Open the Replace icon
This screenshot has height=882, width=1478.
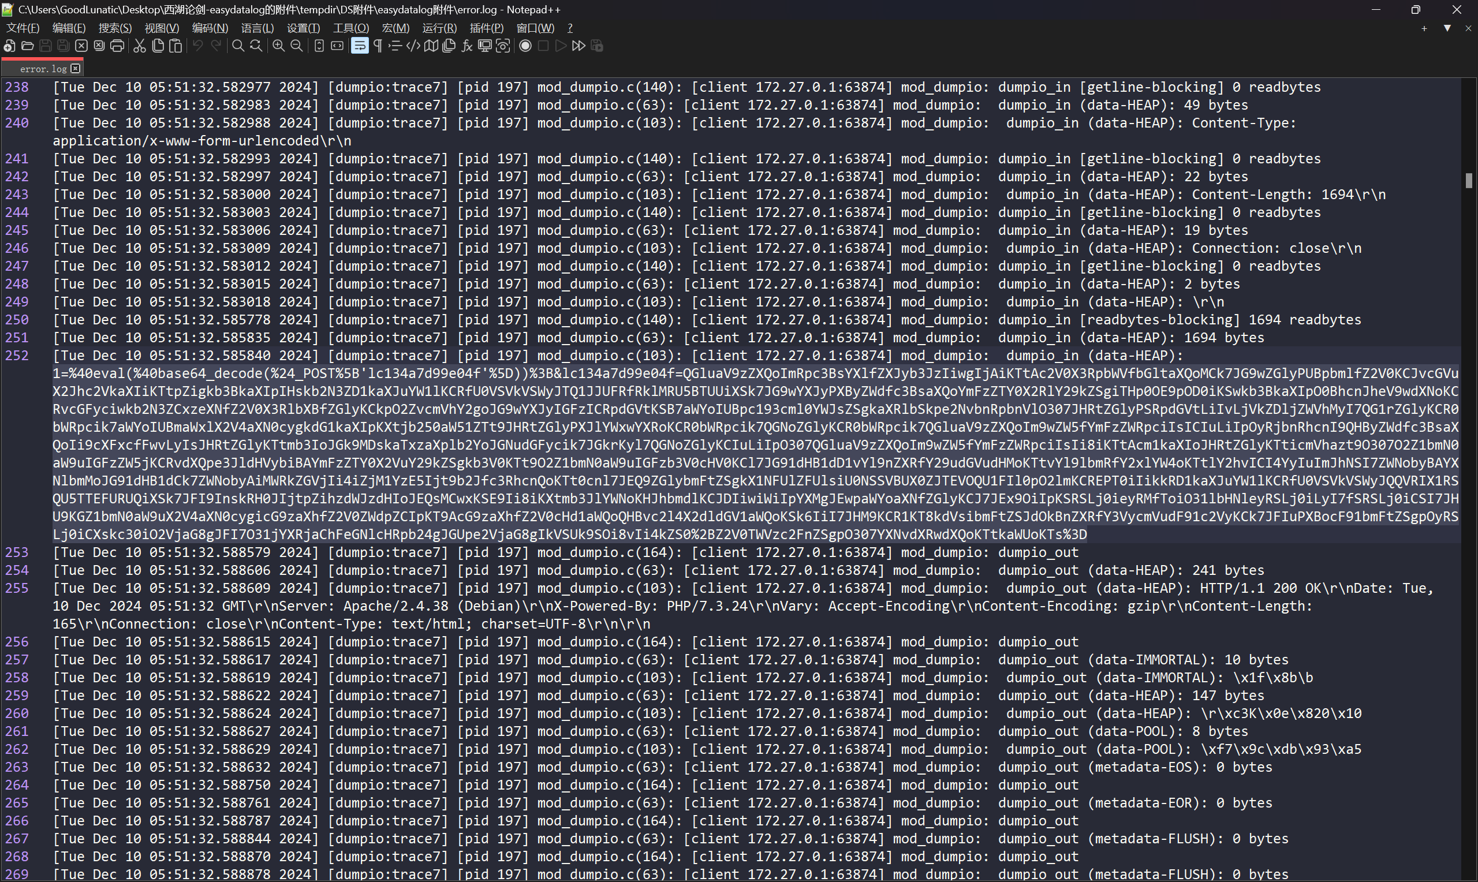[x=256, y=46]
